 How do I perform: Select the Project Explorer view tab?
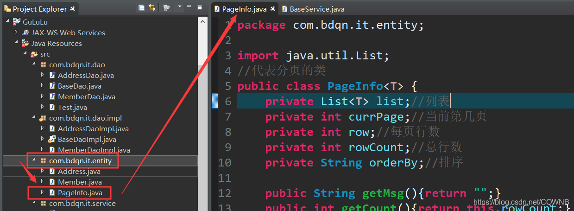tap(40, 9)
